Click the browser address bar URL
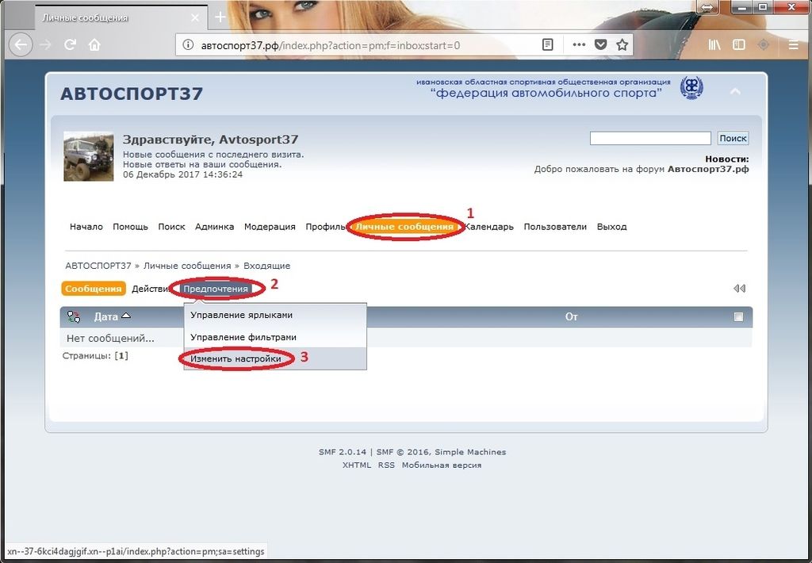Screen dimensions: 812x563 coord(331,45)
